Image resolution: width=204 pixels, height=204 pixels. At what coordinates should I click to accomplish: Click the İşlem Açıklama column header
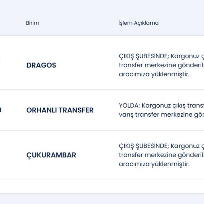[x=138, y=23]
